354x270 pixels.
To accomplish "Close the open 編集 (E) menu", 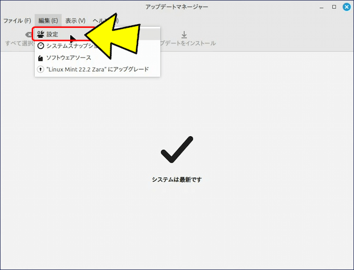I will 48,21.
